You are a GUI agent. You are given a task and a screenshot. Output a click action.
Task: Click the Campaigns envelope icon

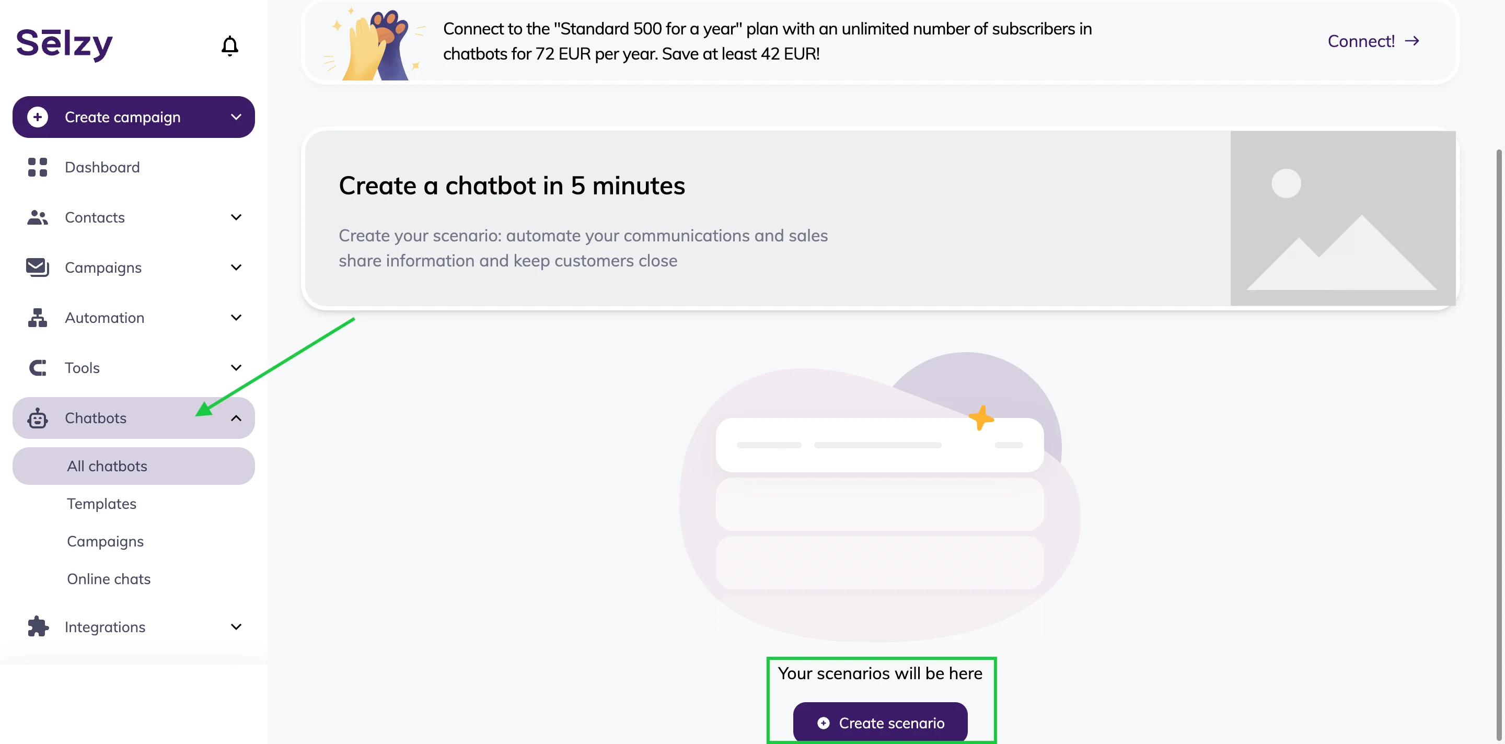click(38, 268)
